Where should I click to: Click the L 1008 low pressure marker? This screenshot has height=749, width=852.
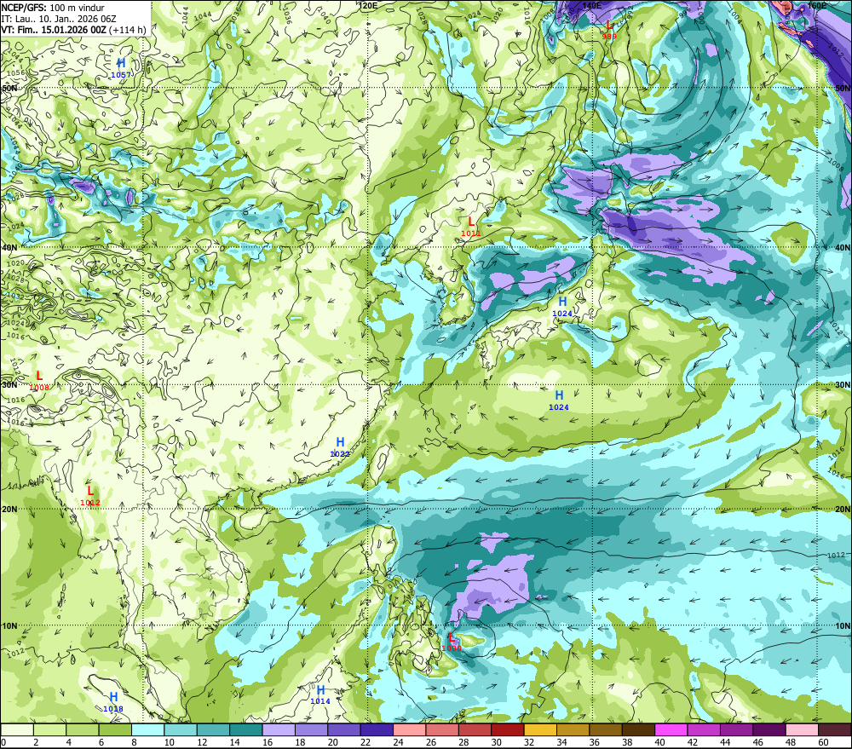click(39, 381)
